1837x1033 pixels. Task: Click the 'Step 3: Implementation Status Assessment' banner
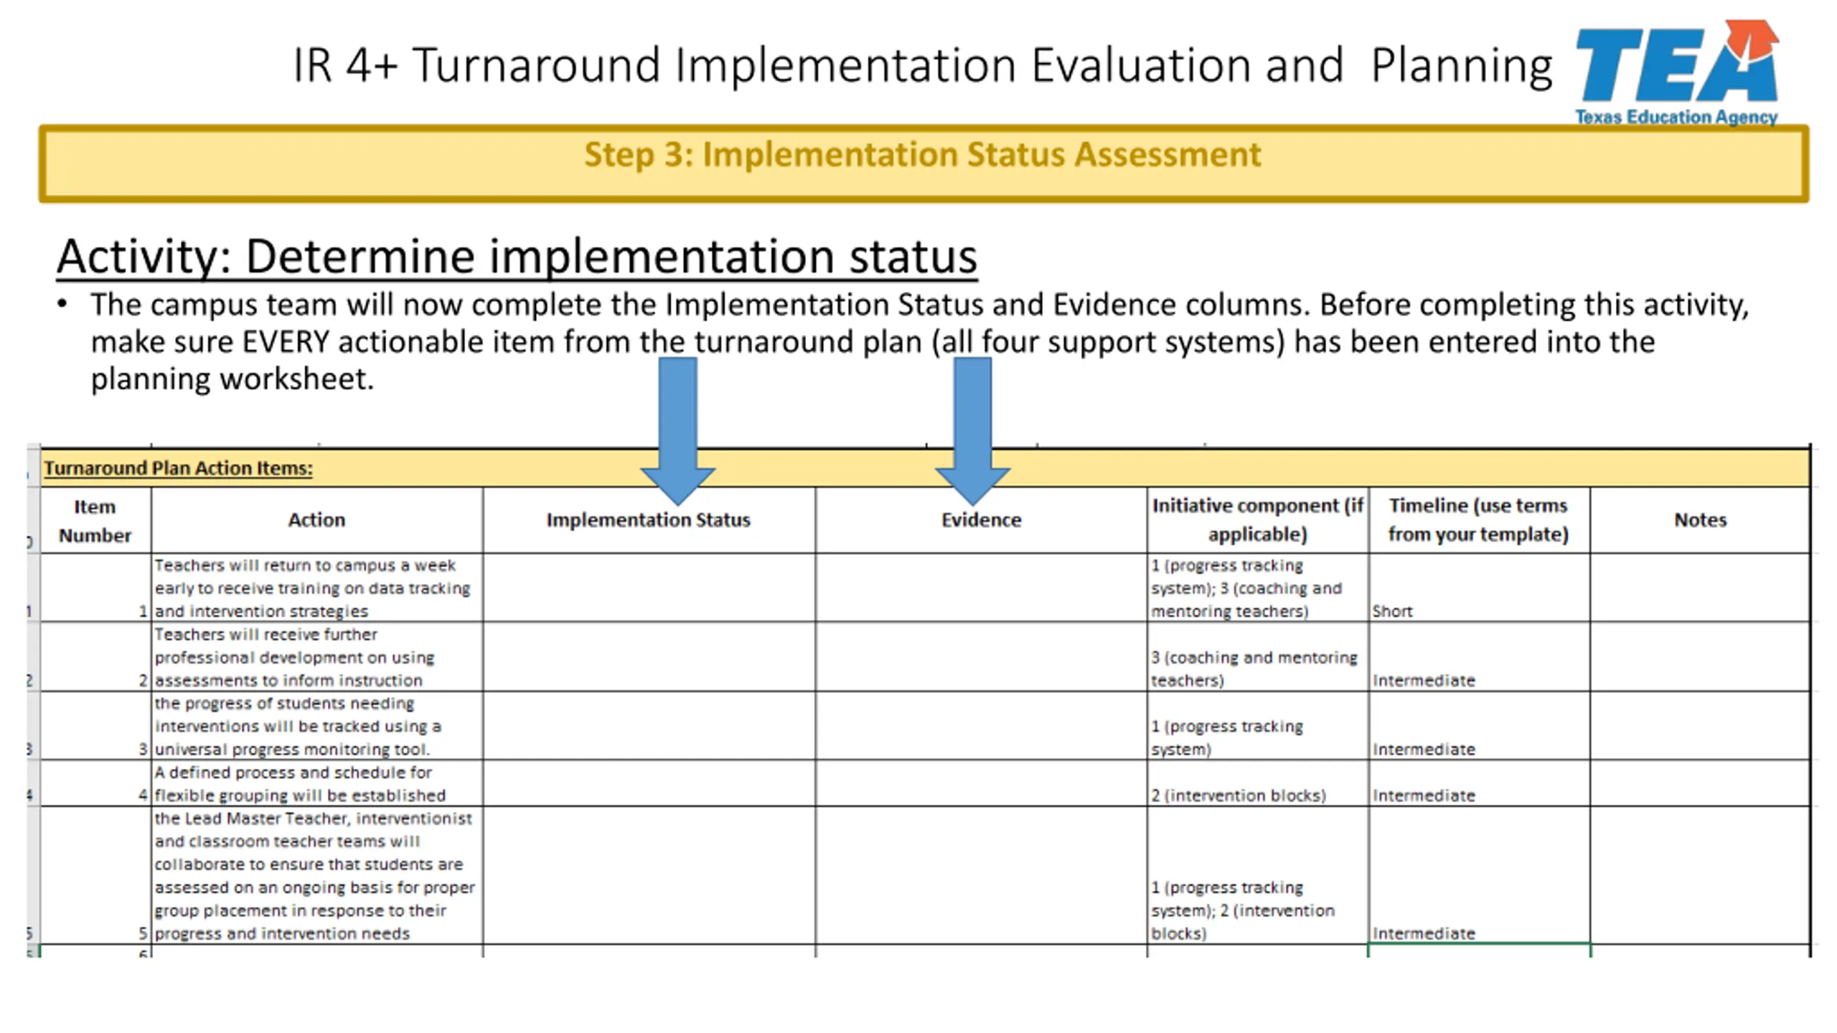tap(924, 164)
